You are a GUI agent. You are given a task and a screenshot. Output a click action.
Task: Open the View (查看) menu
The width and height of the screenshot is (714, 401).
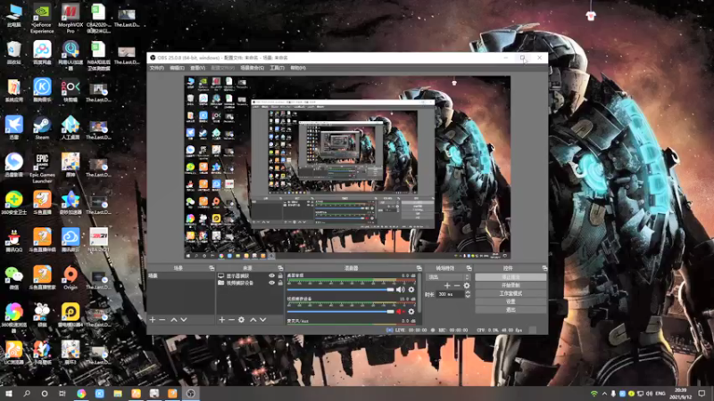pos(197,68)
